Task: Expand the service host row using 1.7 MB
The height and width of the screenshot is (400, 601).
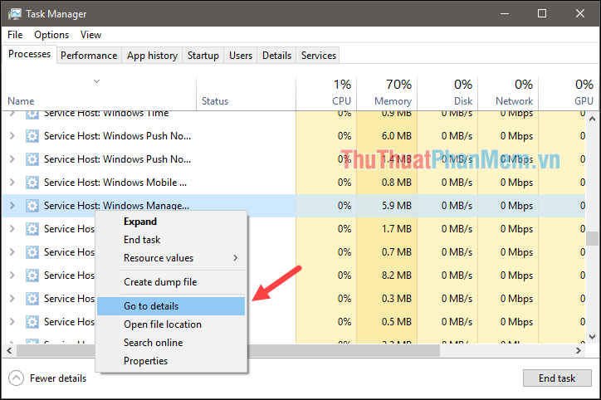Action: pyautogui.click(x=12, y=229)
